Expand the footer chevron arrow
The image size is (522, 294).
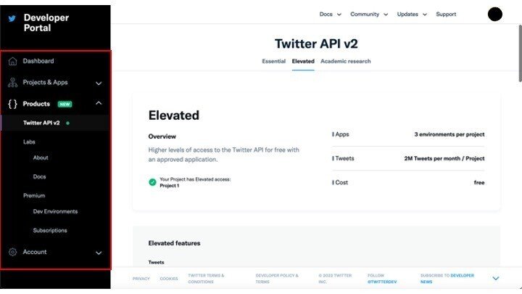(x=496, y=278)
